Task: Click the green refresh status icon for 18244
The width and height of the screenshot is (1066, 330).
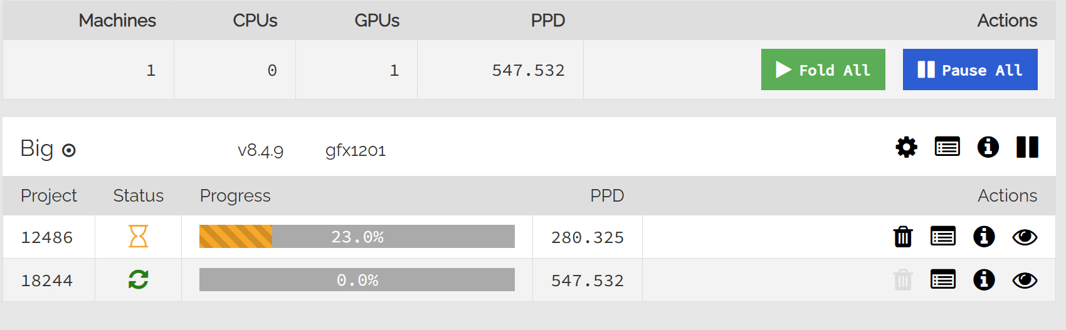Action: click(x=138, y=279)
